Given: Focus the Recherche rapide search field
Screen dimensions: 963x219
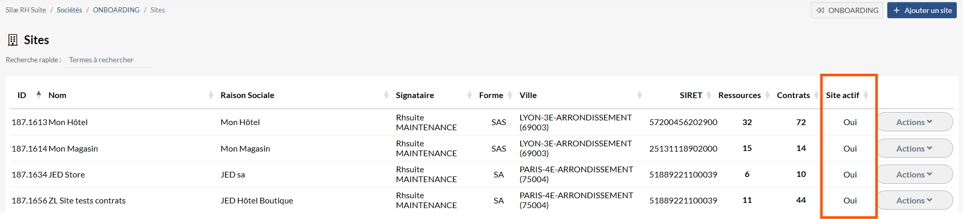Looking at the screenshot, I should [109, 60].
